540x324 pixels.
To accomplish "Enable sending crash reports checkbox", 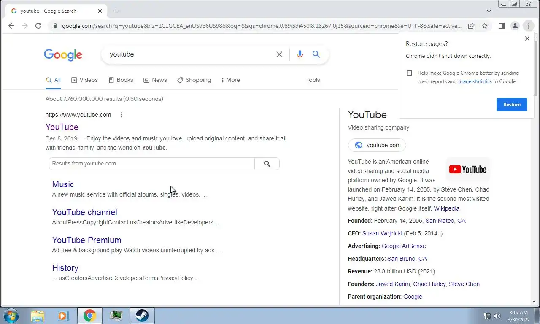I will (409, 73).
